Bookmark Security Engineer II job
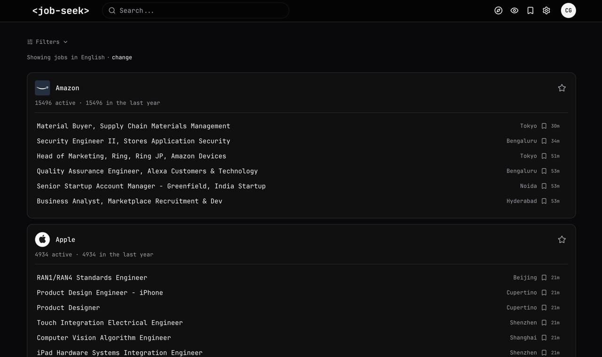Image resolution: width=602 pixels, height=357 pixels. pyautogui.click(x=544, y=141)
